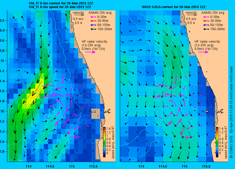
Task: Click the magenta 0-30m arrow in right legend
Action: click(206, 17)
